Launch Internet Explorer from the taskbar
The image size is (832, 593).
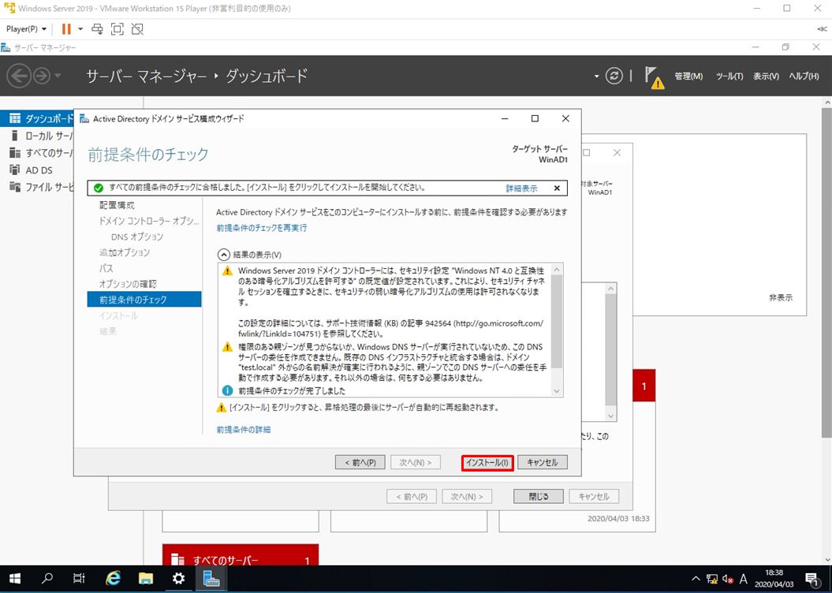coord(113,579)
